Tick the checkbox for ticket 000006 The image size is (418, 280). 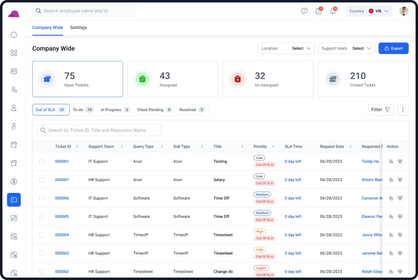click(41, 198)
